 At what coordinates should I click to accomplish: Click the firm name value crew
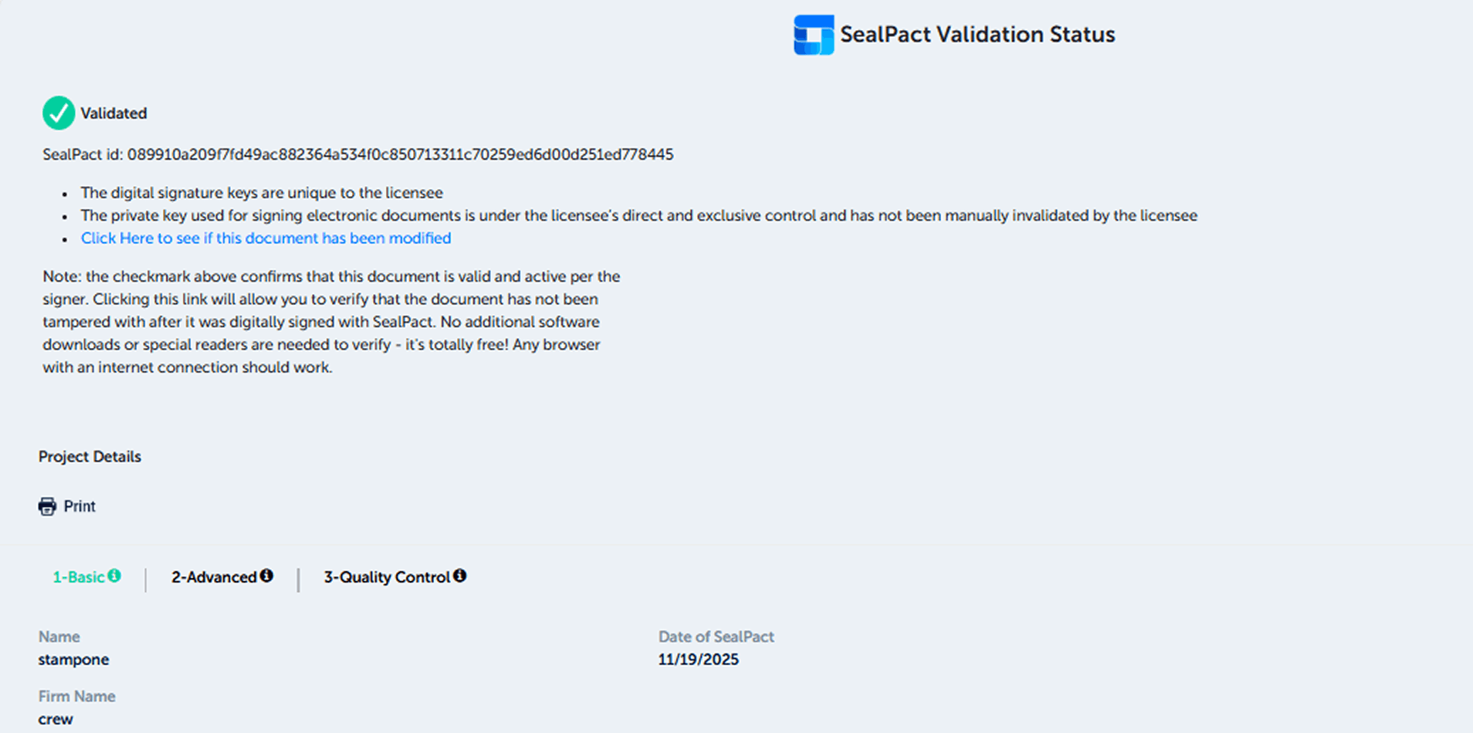coord(56,719)
